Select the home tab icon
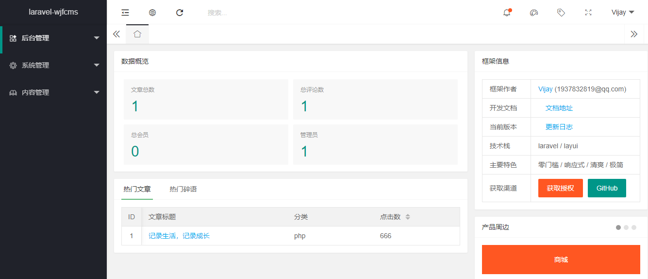The image size is (648, 279). 137,34
